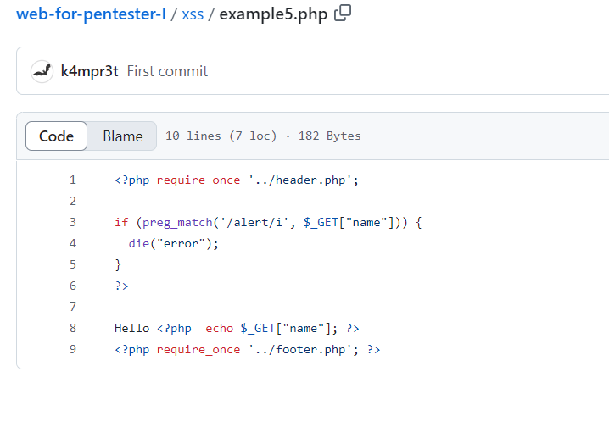This screenshot has width=609, height=438.
Task: Go to the xss folder breadcrumb
Action: click(x=193, y=14)
